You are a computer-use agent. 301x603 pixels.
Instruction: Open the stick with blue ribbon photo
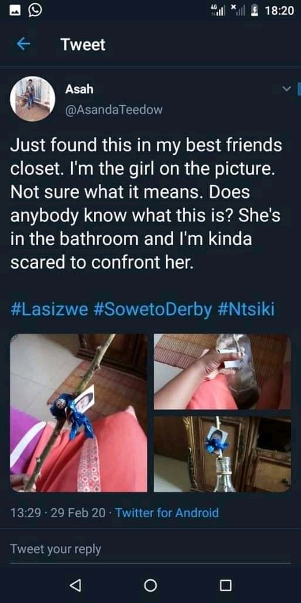pos(79,413)
